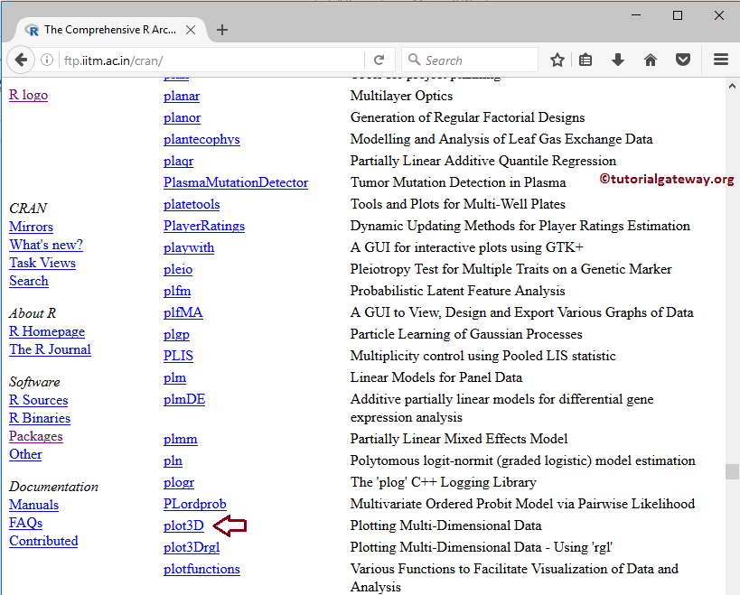Open the Pocket shield icon
Image resolution: width=740 pixels, height=595 pixels.
coord(684,60)
